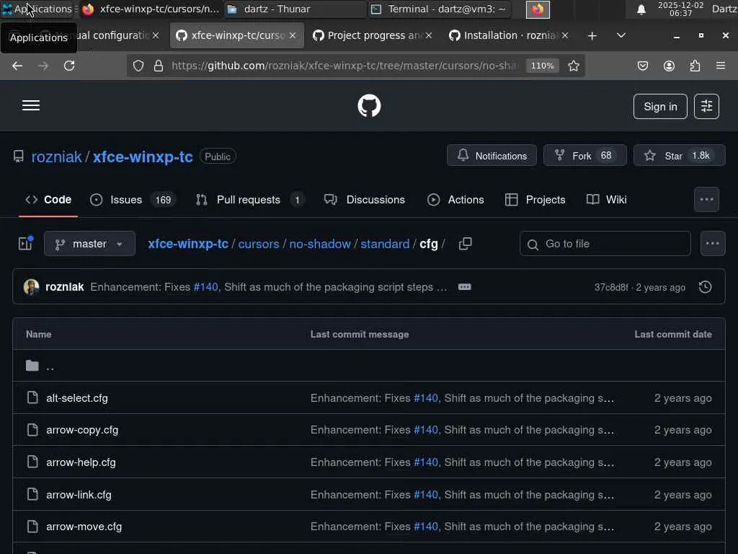This screenshot has width=738, height=554.
Task: Switch to dartz - Thunar taskbar window
Action: (x=294, y=9)
